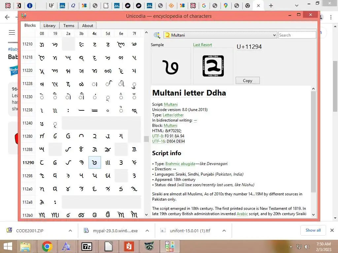
Task: Select the Blocks tab
Action: click(30, 25)
